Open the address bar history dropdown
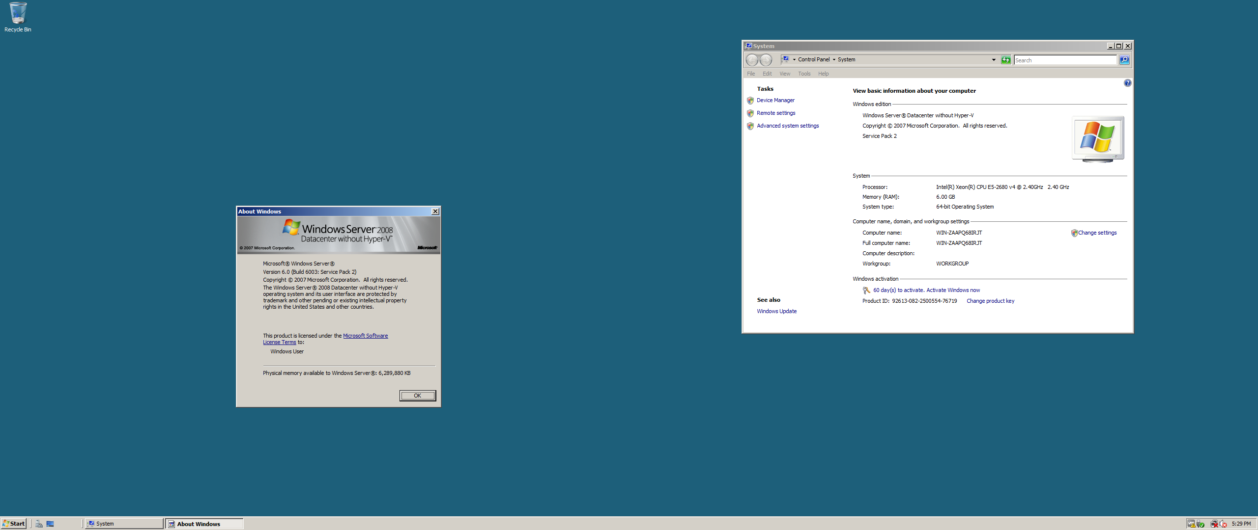Screen dimensions: 1258x530 pyautogui.click(x=994, y=60)
